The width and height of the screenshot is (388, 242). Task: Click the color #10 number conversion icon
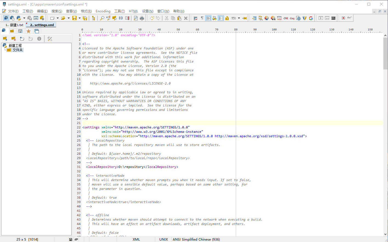click(x=273, y=18)
